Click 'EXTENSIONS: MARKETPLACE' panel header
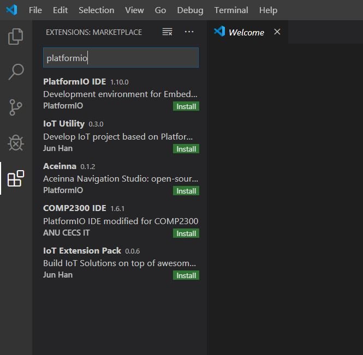 point(94,32)
